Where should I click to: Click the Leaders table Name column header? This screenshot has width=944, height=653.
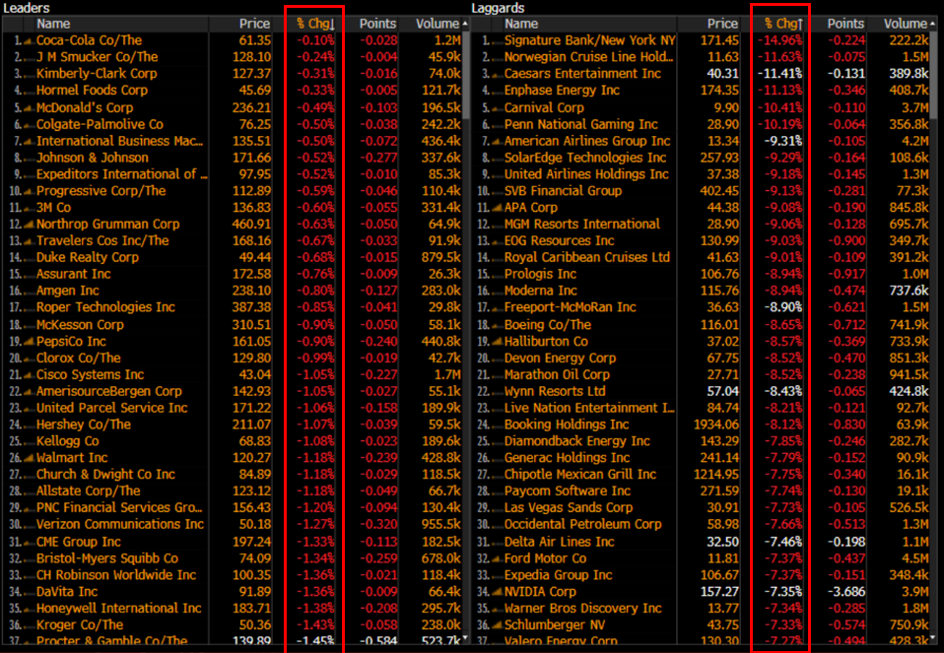[53, 24]
